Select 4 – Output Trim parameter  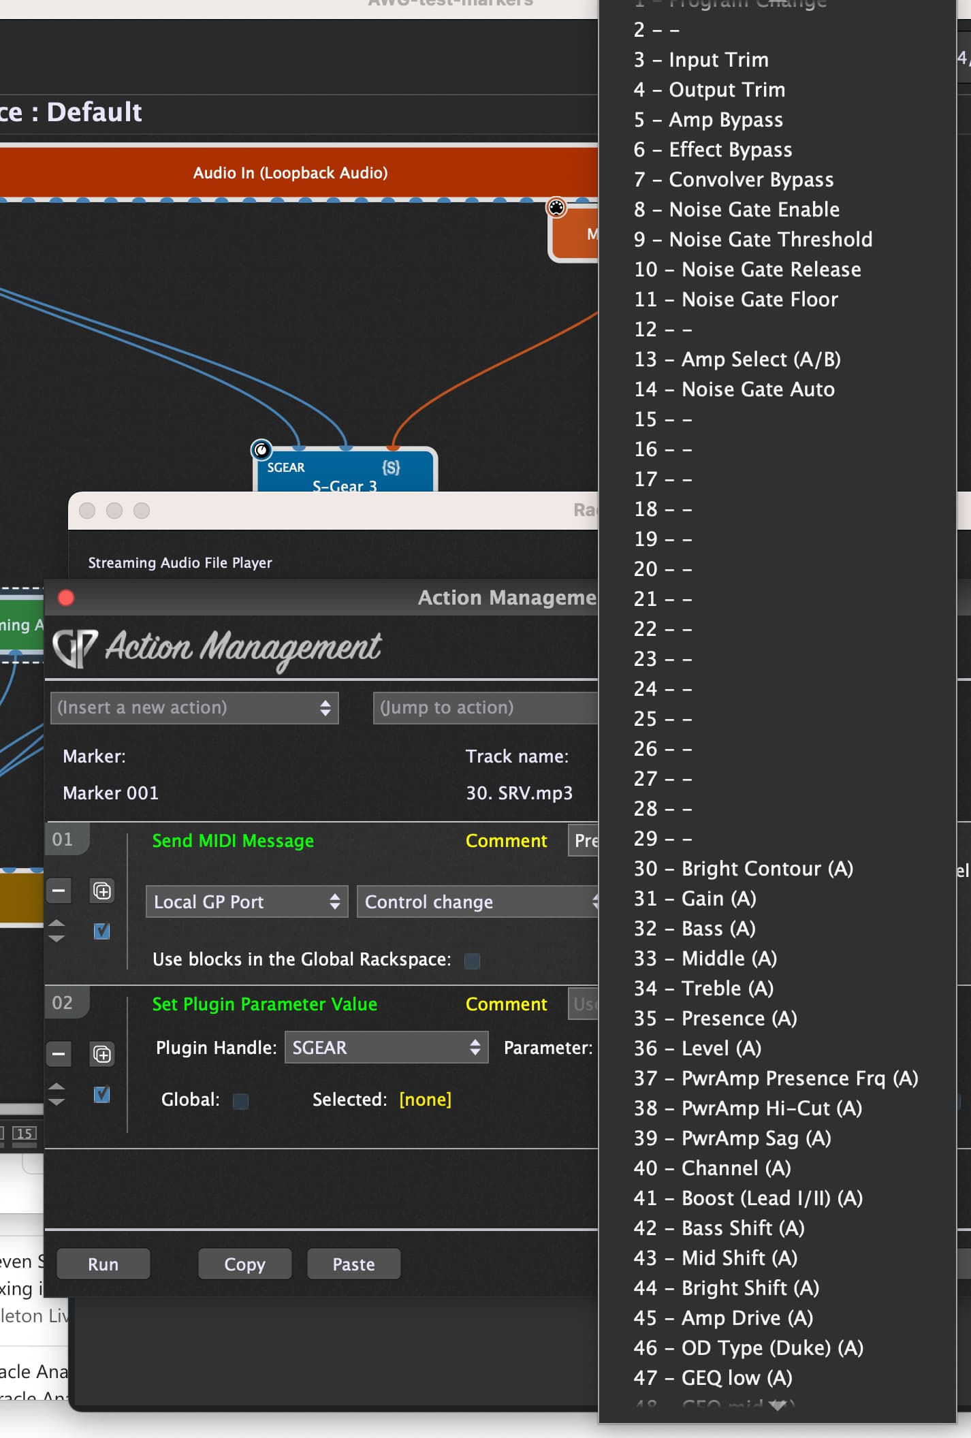click(778, 89)
